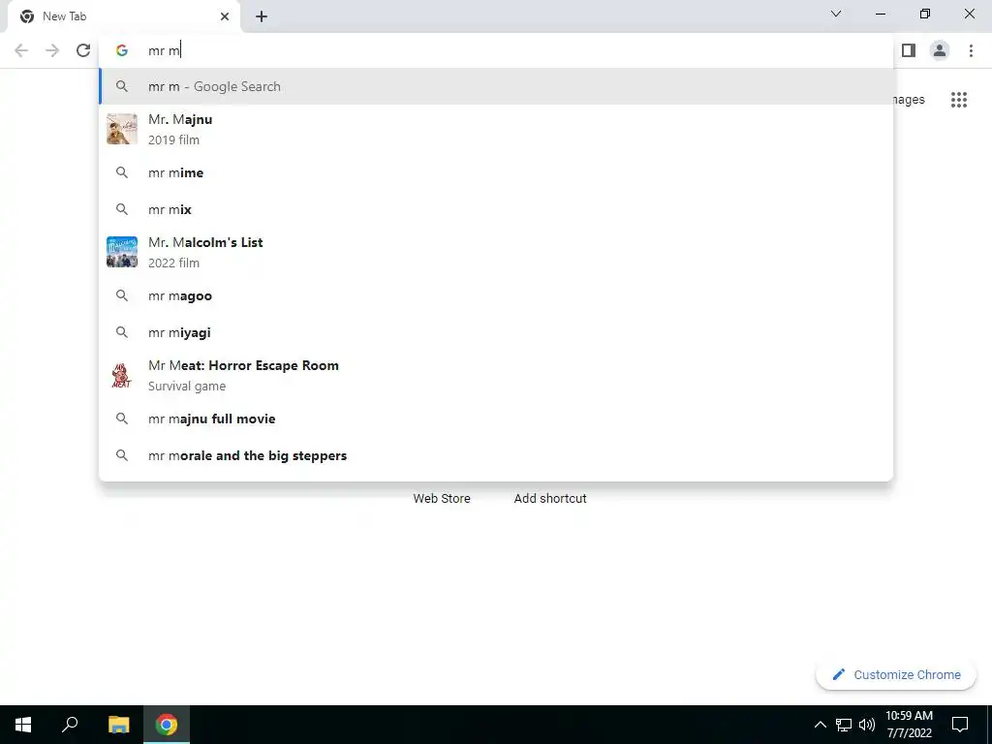
Task: Click the magnifier next to 'mr m - Google Search'
Action: (x=122, y=86)
